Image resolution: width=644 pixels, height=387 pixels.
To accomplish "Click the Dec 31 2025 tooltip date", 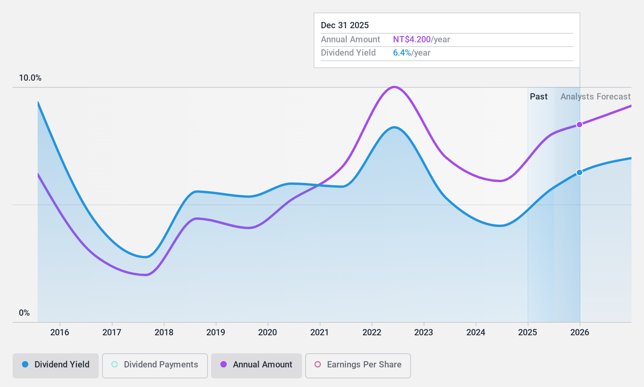I will 345,25.
